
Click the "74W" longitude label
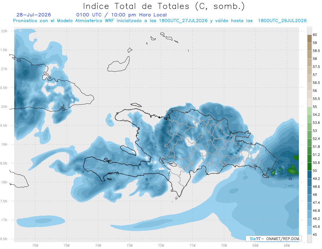[98, 246]
